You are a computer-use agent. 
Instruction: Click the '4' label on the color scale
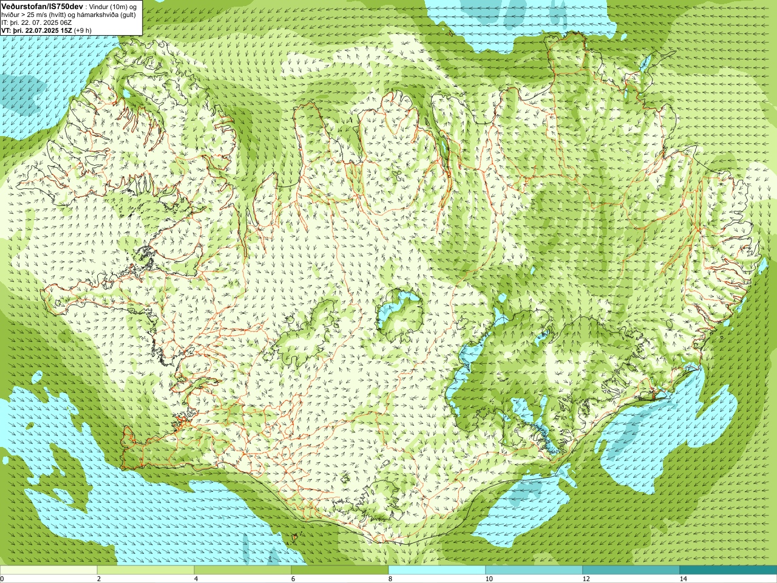coord(195,579)
